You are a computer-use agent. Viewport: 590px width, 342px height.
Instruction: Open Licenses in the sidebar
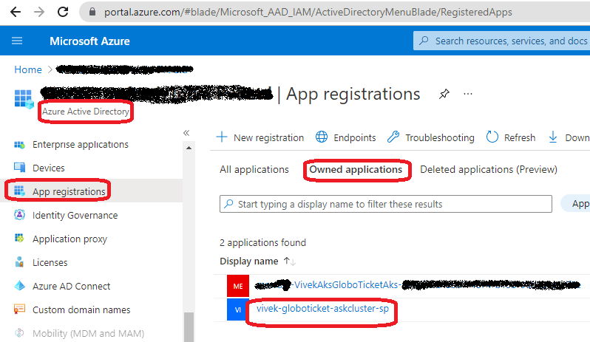(50, 263)
